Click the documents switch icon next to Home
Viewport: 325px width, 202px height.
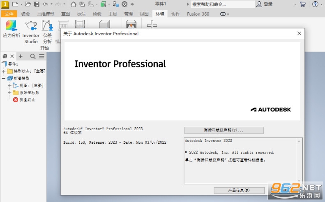coord(82,4)
